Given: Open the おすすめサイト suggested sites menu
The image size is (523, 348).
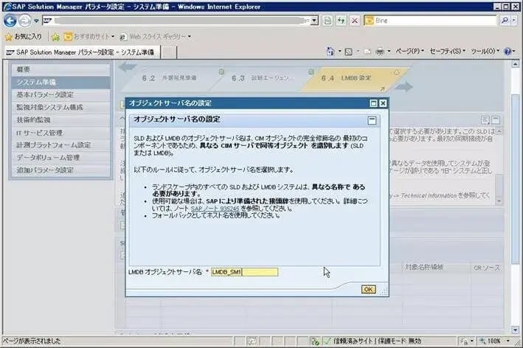Looking at the screenshot, I should point(89,36).
